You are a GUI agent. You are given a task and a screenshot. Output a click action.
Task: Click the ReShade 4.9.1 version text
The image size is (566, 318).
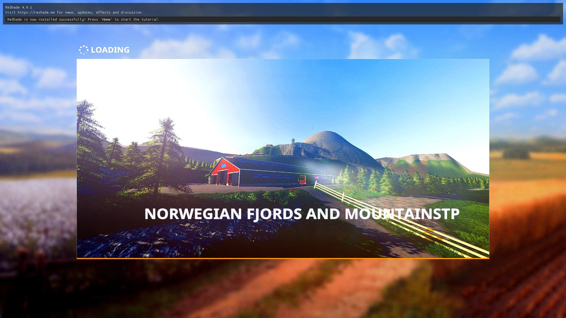(x=19, y=8)
